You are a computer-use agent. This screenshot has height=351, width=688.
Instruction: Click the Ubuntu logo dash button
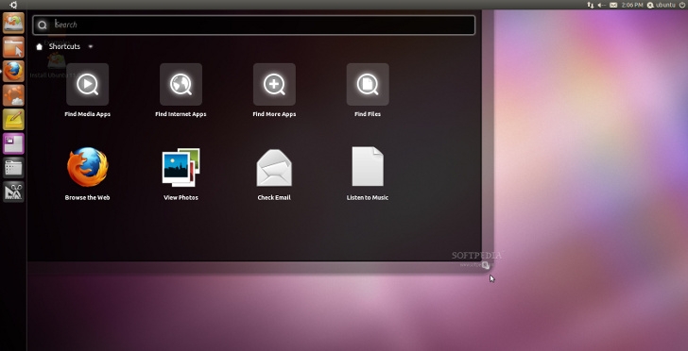(13, 5)
